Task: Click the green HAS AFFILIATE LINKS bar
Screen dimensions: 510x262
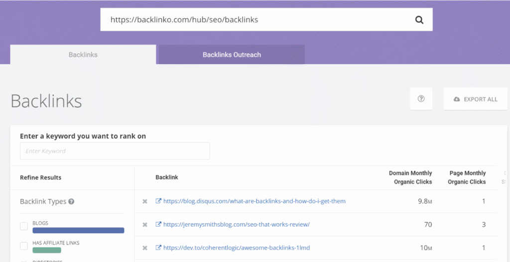Action: [x=47, y=250]
